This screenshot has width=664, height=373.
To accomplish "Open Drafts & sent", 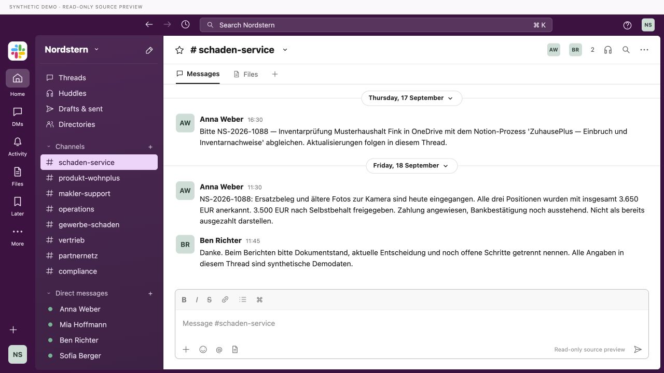I will coord(99,109).
